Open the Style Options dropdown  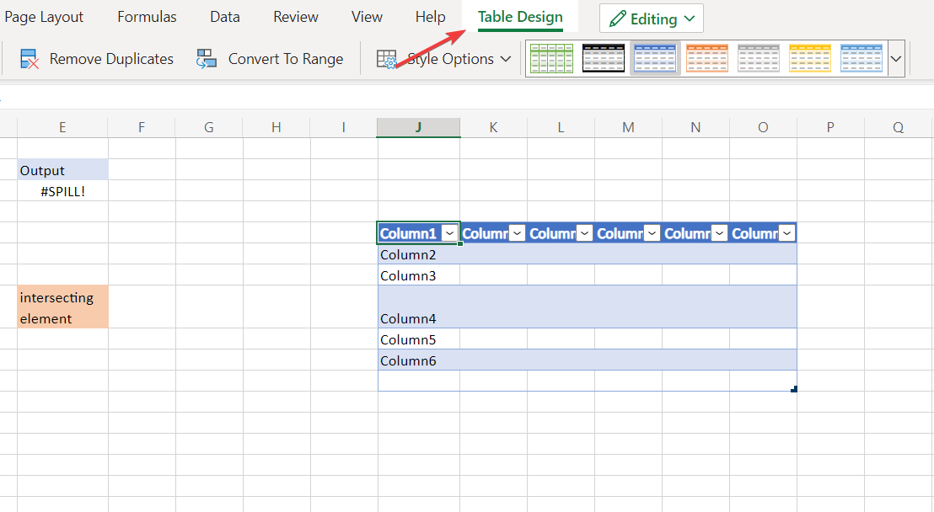506,59
